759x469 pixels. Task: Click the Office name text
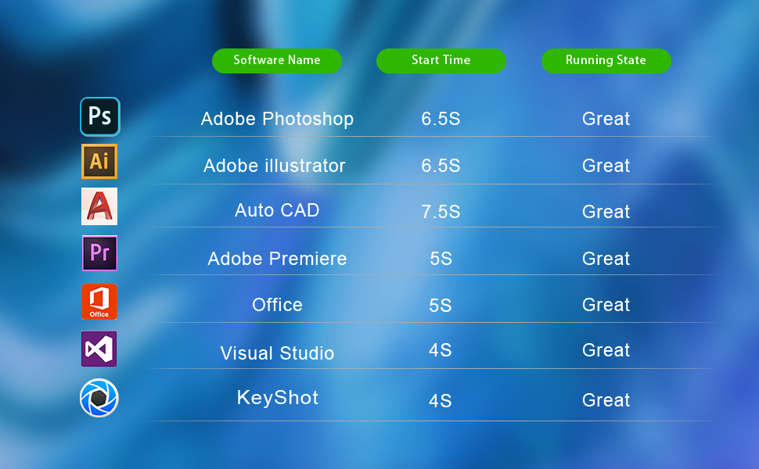click(277, 305)
